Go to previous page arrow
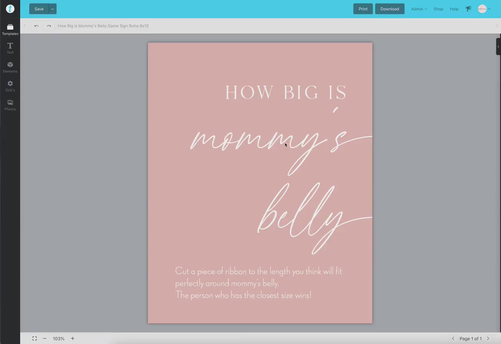 (x=453, y=339)
